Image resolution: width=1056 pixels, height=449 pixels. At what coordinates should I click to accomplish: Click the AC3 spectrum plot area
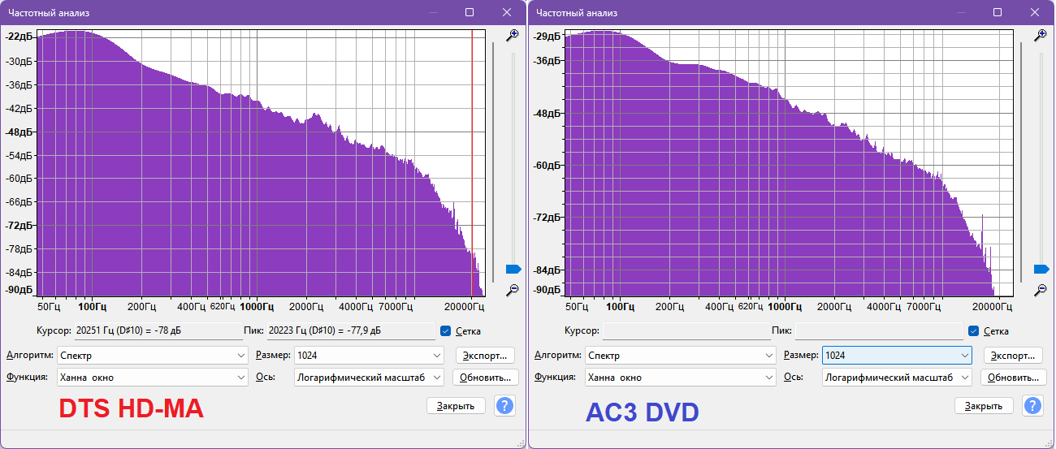click(789, 162)
